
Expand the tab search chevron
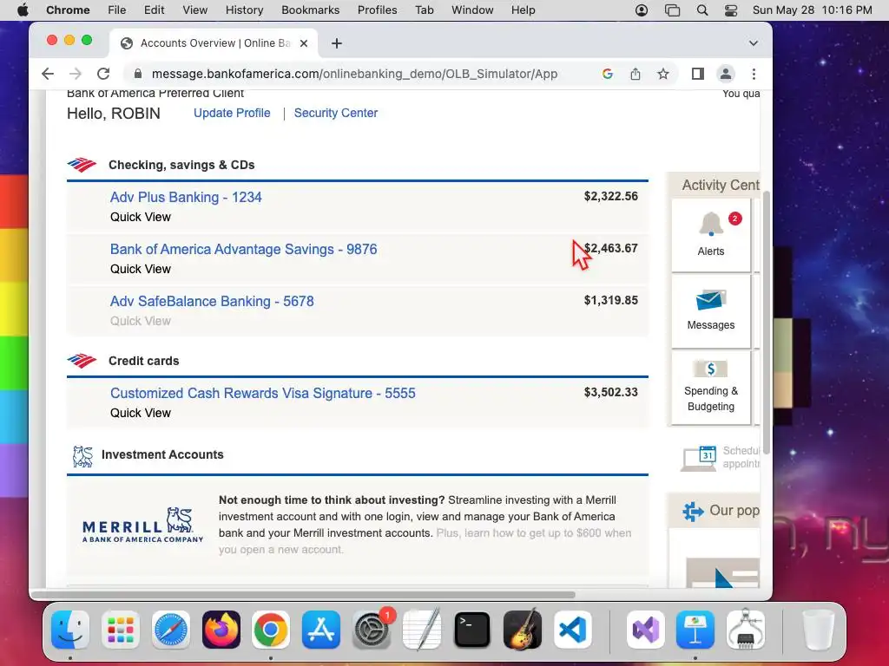[754, 43]
